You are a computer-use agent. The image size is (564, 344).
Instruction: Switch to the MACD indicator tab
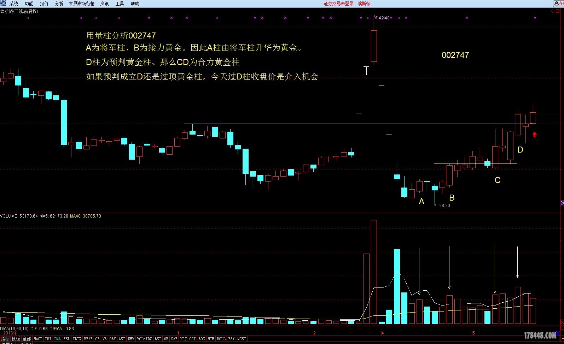38,339
